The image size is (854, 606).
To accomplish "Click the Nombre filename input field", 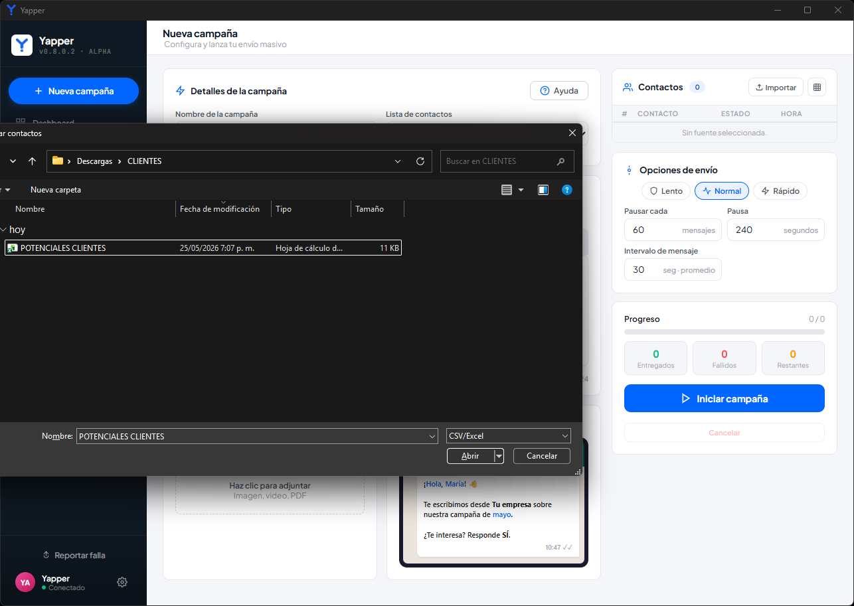I will click(x=257, y=436).
